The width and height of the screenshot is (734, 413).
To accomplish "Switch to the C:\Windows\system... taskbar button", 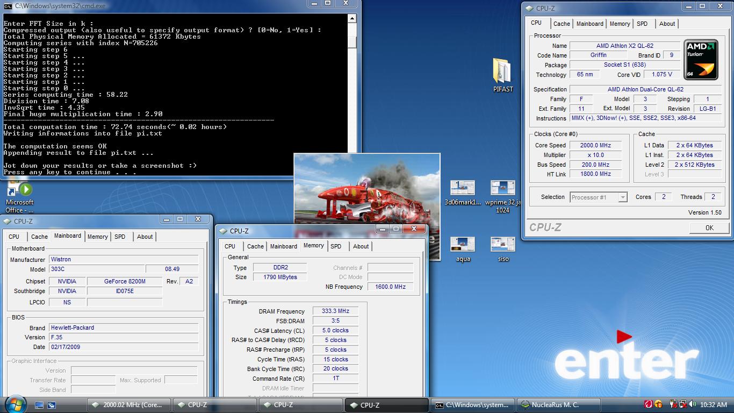I will (x=473, y=405).
